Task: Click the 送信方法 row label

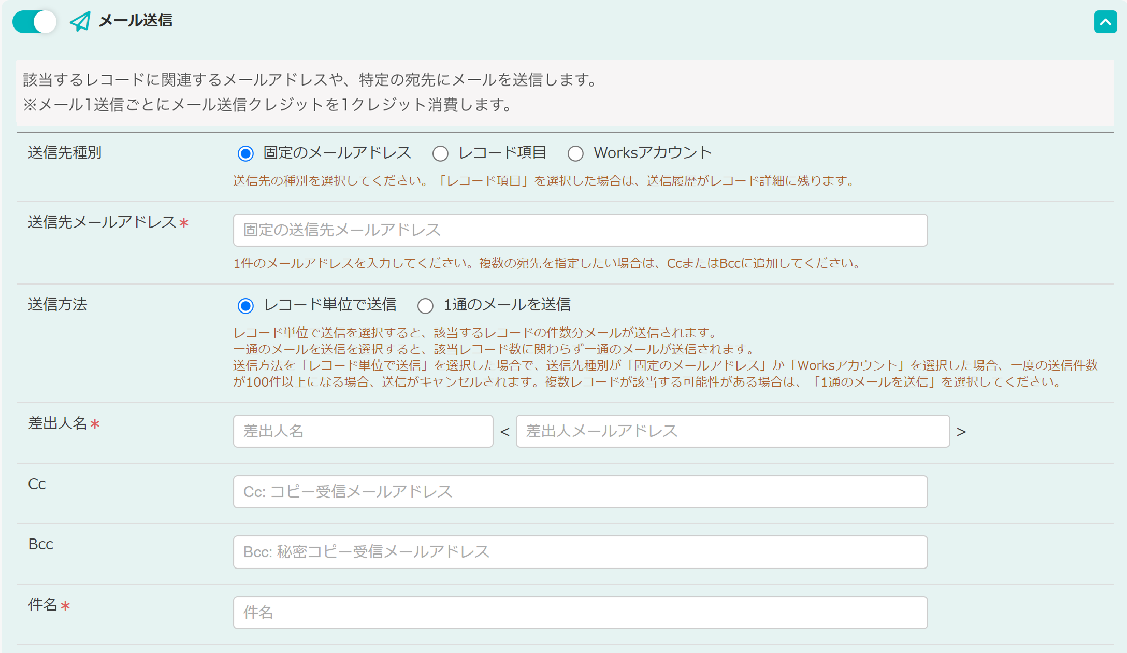Action: click(x=57, y=305)
